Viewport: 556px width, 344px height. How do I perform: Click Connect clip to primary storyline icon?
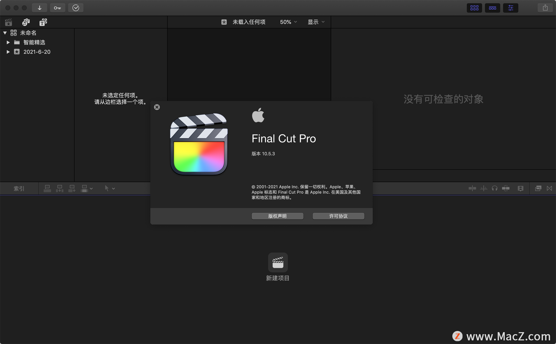(47, 189)
